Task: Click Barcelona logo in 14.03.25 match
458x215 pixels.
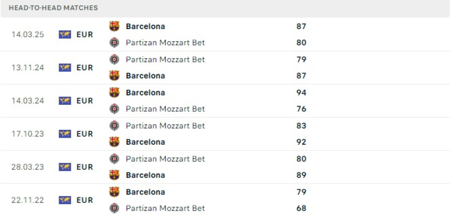Action: tap(114, 26)
